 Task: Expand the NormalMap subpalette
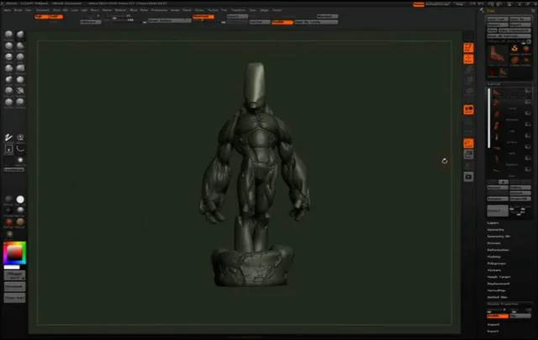coord(497,290)
